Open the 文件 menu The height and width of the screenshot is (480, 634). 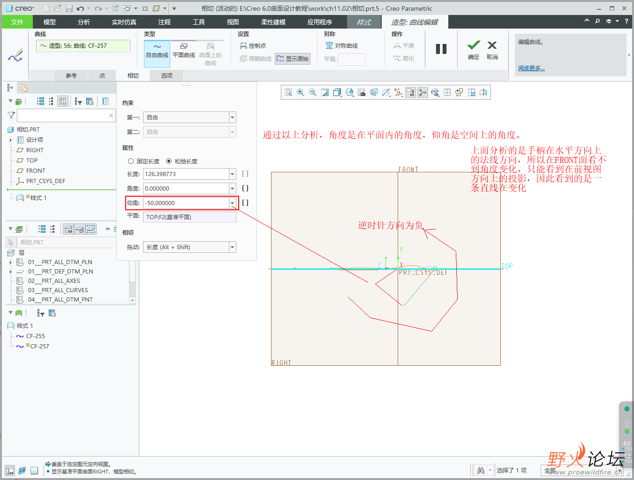17,22
